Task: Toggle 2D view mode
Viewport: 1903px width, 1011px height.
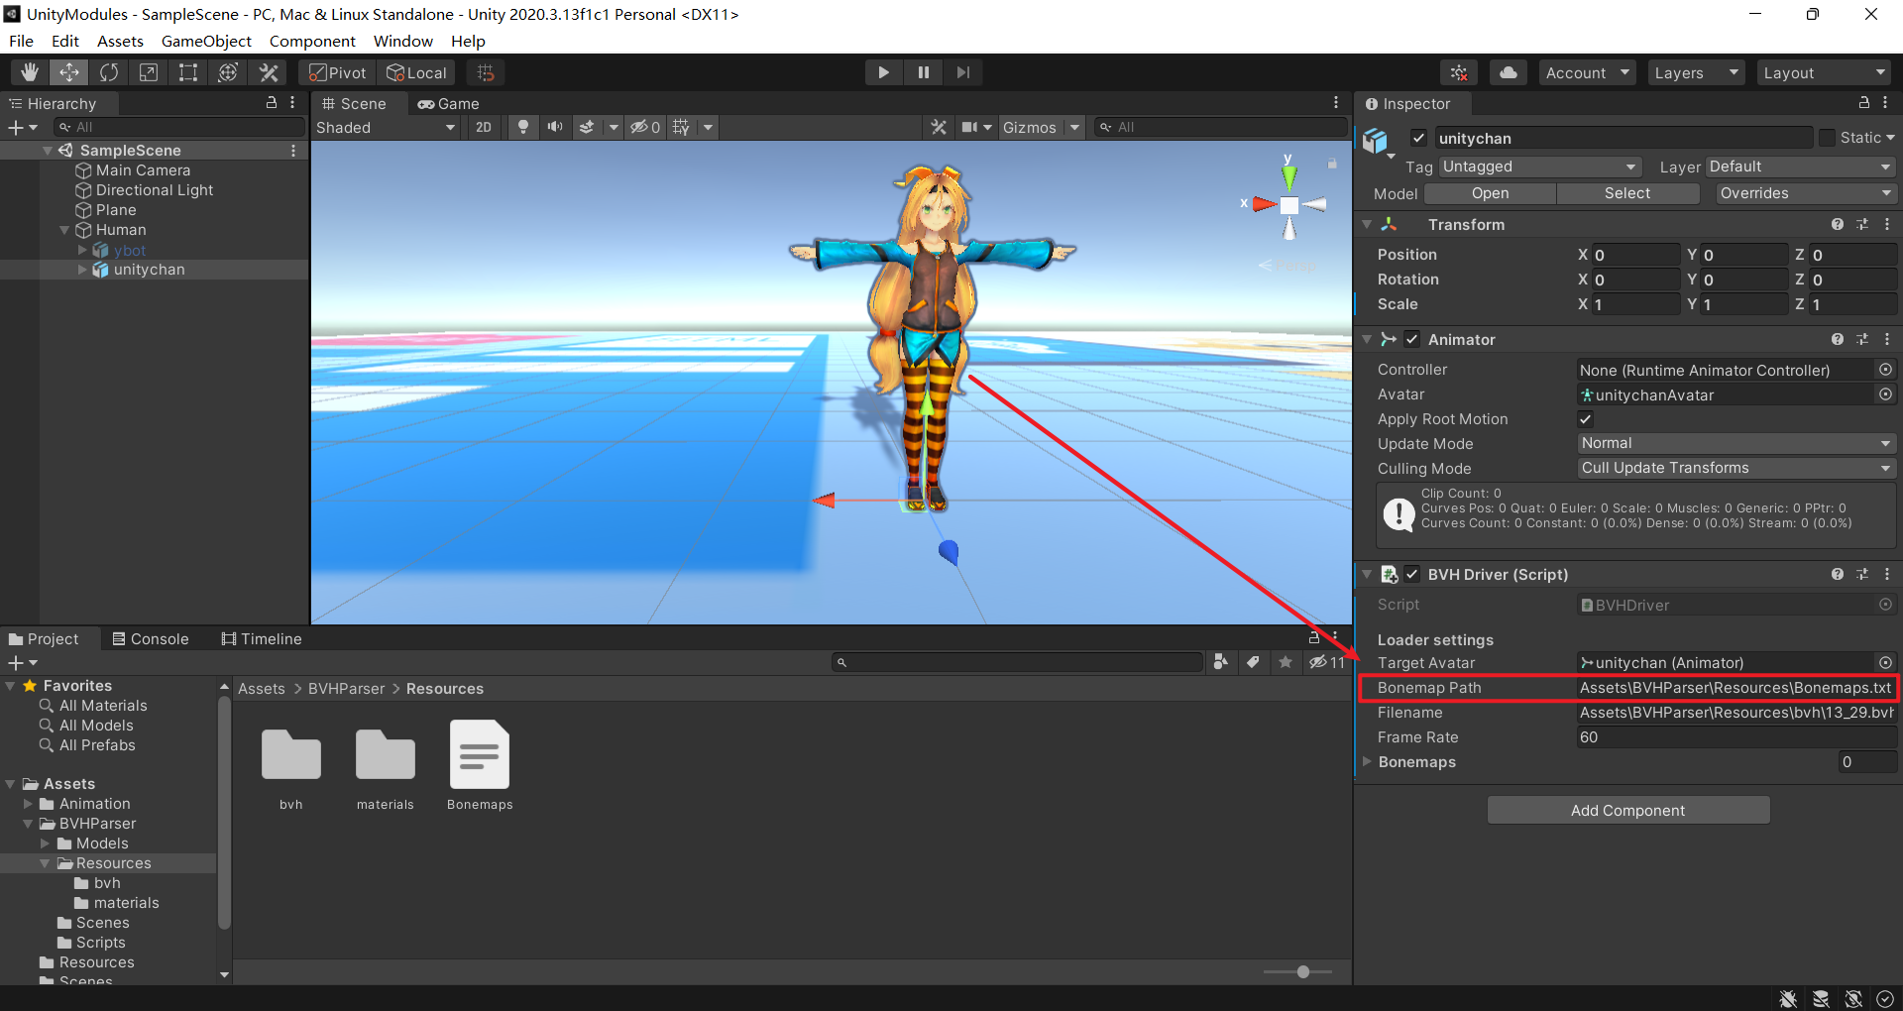Action: (x=484, y=127)
